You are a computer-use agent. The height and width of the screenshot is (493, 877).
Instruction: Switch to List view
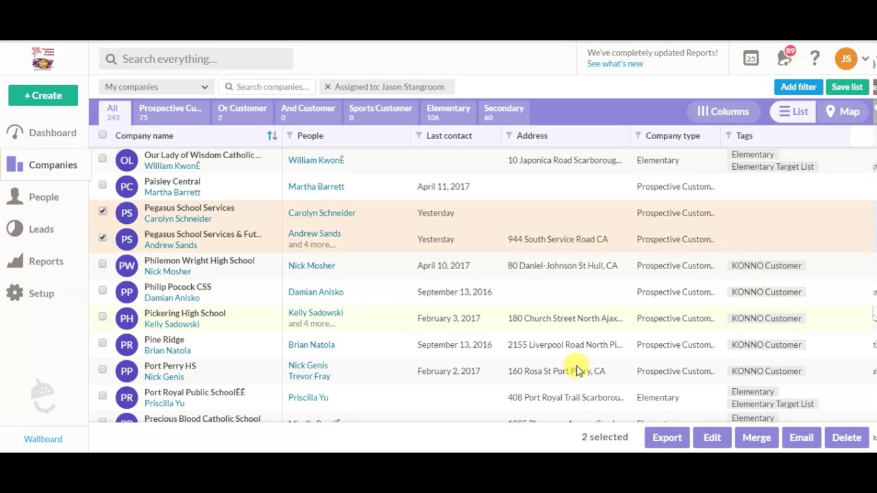click(793, 112)
